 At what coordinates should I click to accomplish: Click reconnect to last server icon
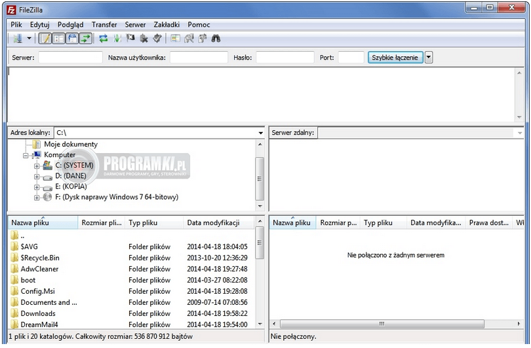tap(157, 39)
